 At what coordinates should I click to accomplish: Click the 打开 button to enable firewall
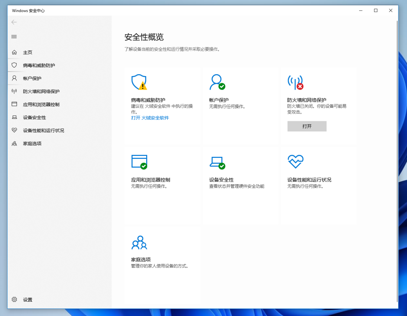point(307,126)
